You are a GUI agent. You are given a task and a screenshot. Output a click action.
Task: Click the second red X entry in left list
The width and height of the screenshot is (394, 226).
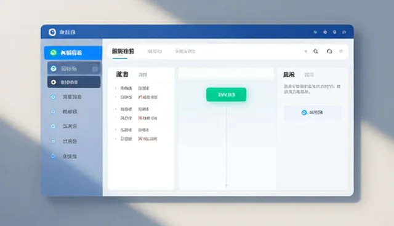coord(148,118)
